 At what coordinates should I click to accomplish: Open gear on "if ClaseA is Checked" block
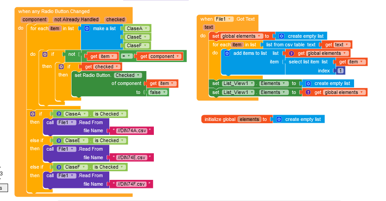tap(33, 114)
